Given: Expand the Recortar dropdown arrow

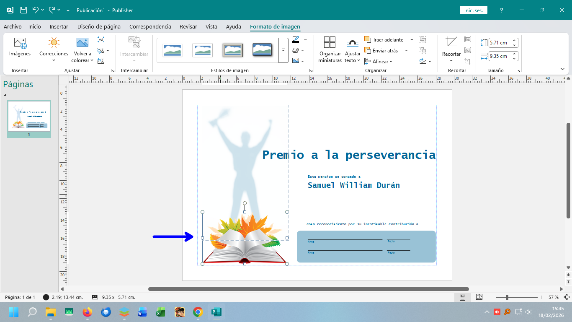Looking at the screenshot, I should 451,61.
